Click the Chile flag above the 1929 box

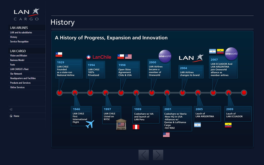click(59, 54)
